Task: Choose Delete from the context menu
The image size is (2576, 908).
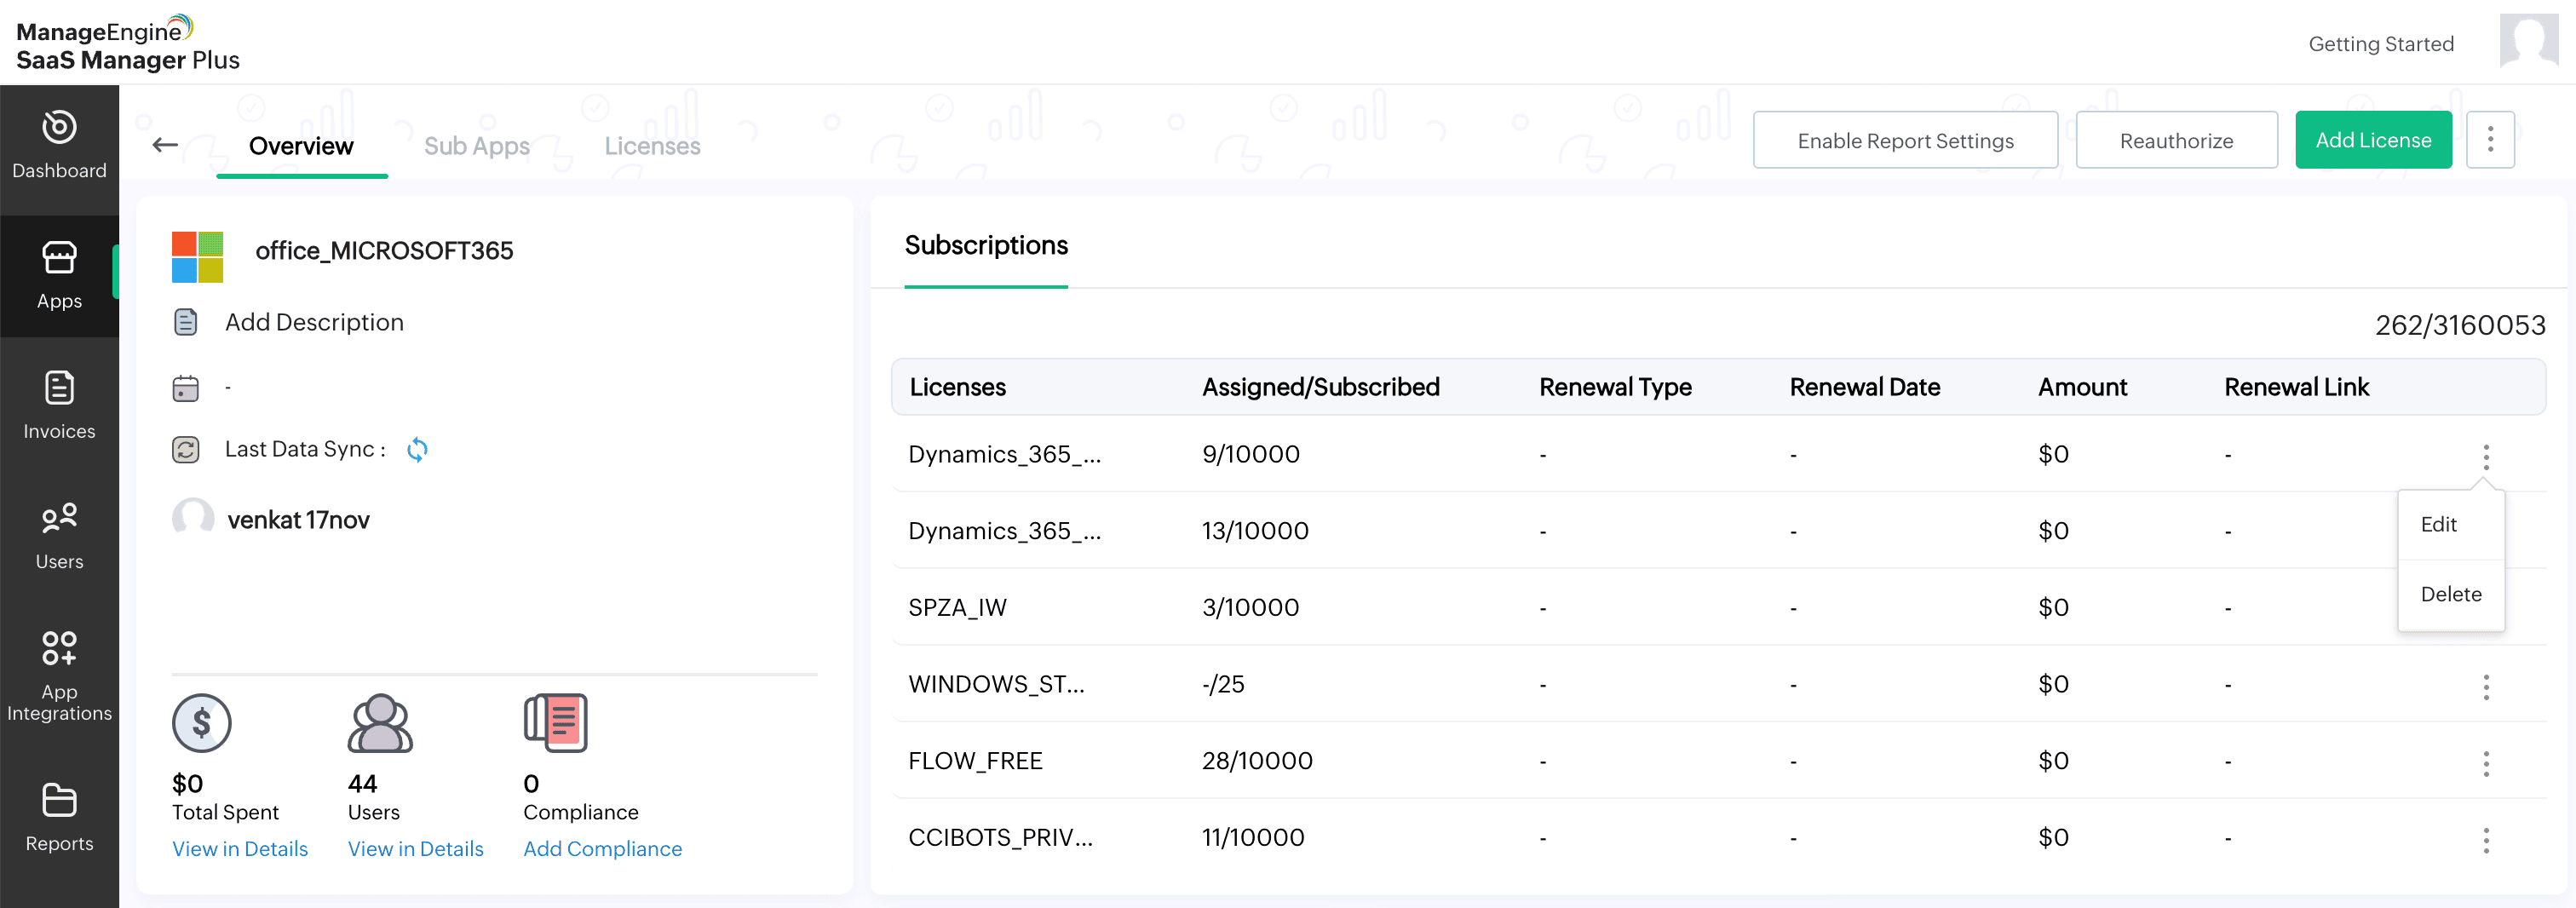Action: (2451, 594)
